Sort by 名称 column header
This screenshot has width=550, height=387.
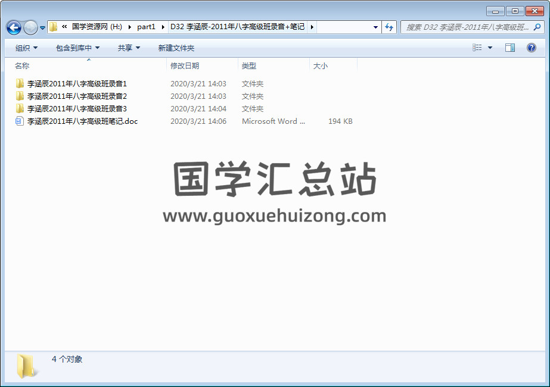coord(21,66)
